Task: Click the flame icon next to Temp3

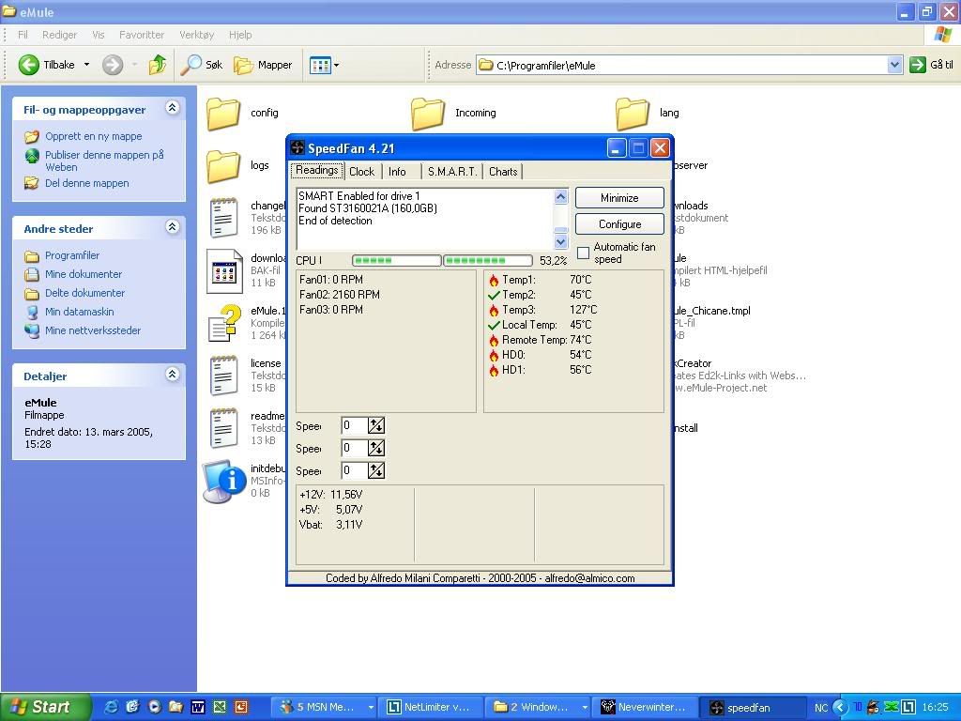Action: click(x=494, y=310)
